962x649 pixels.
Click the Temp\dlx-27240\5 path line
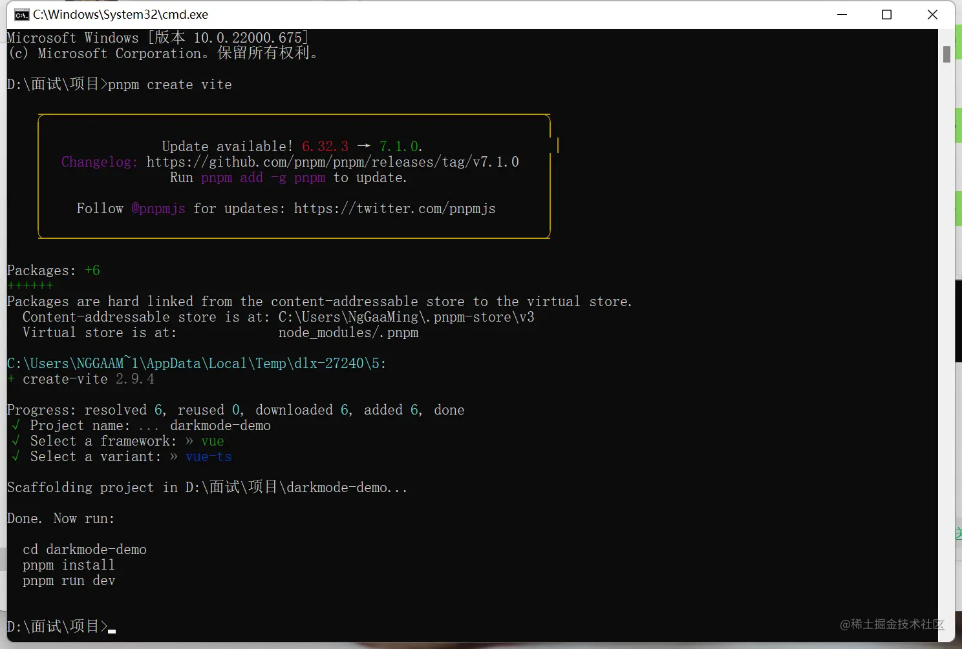click(197, 364)
